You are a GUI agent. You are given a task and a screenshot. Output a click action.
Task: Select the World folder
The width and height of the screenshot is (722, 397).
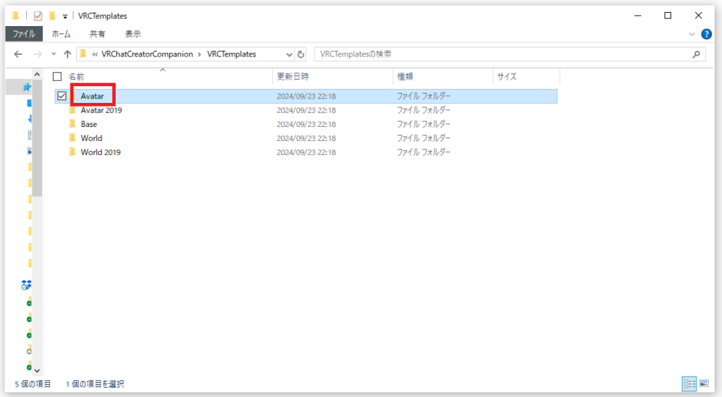pos(91,138)
